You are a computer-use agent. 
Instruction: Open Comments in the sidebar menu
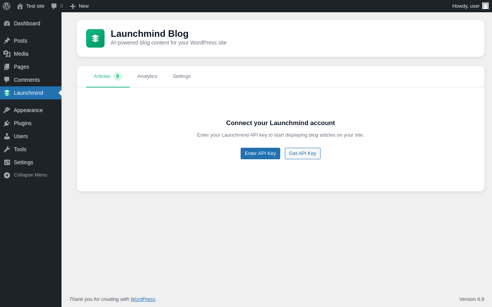[31, 80]
